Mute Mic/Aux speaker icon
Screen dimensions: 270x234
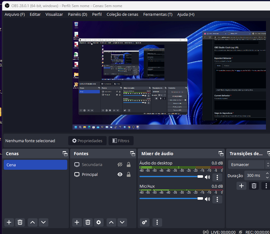(x=207, y=199)
